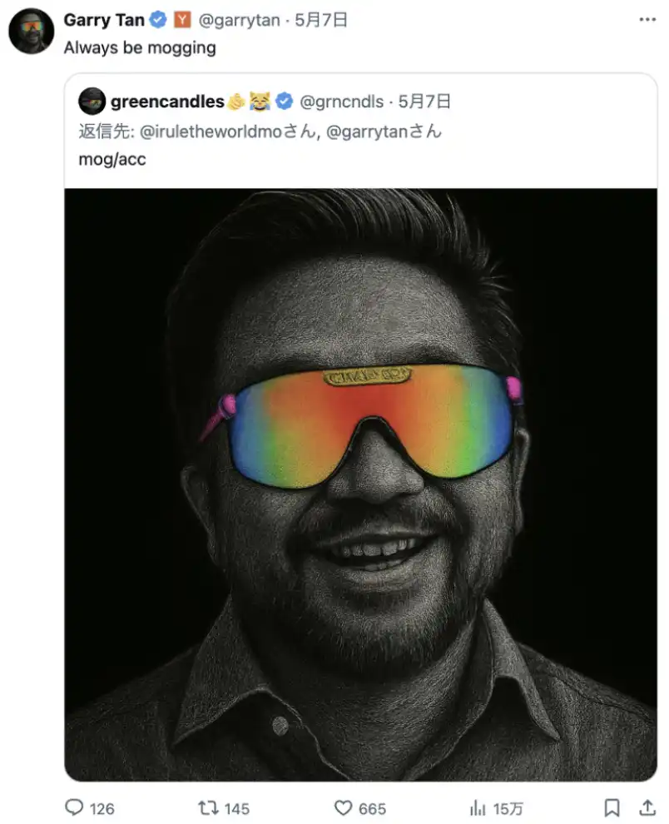Click the reply speech bubble icon
Screen dimensions: 669x824
click(x=75, y=807)
